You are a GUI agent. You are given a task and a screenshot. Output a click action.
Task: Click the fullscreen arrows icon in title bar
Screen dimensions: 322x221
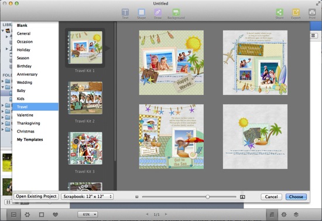[x=318, y=4]
